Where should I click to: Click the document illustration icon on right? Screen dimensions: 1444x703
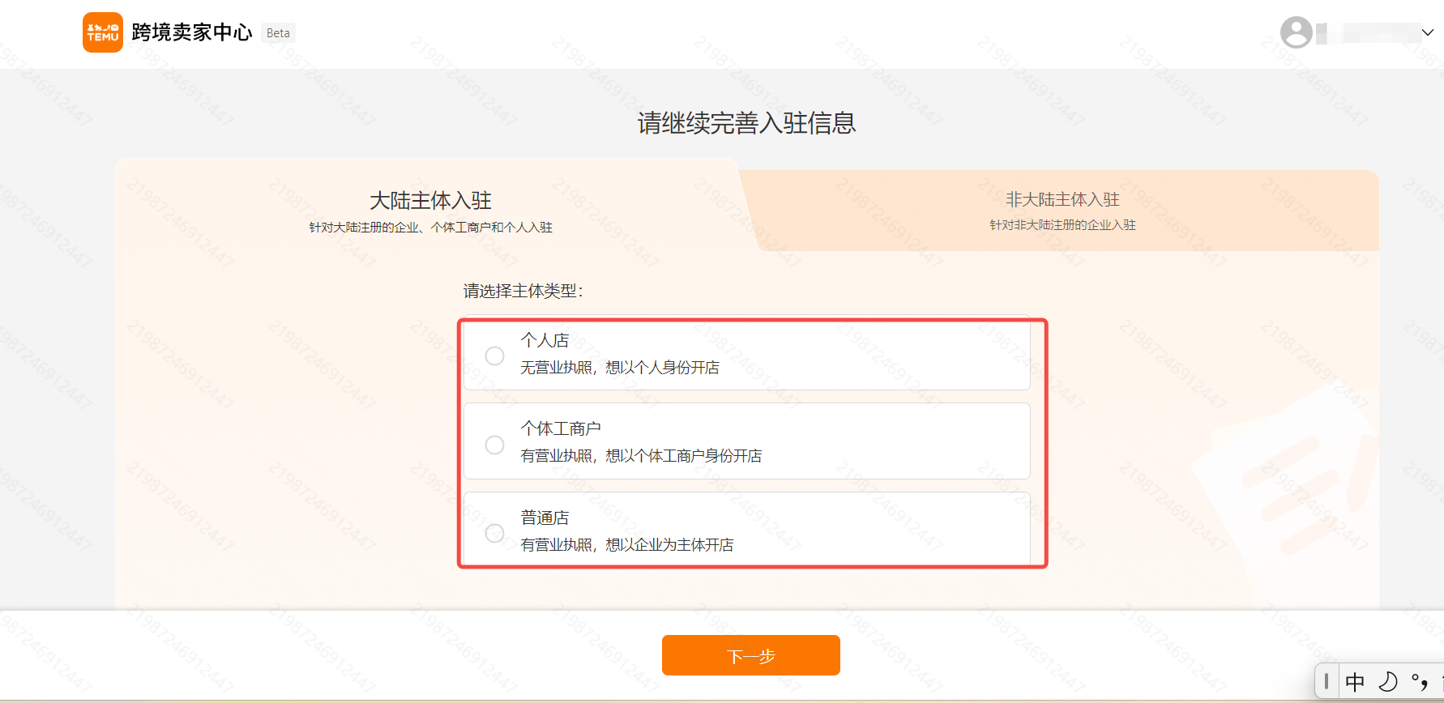point(1288,502)
